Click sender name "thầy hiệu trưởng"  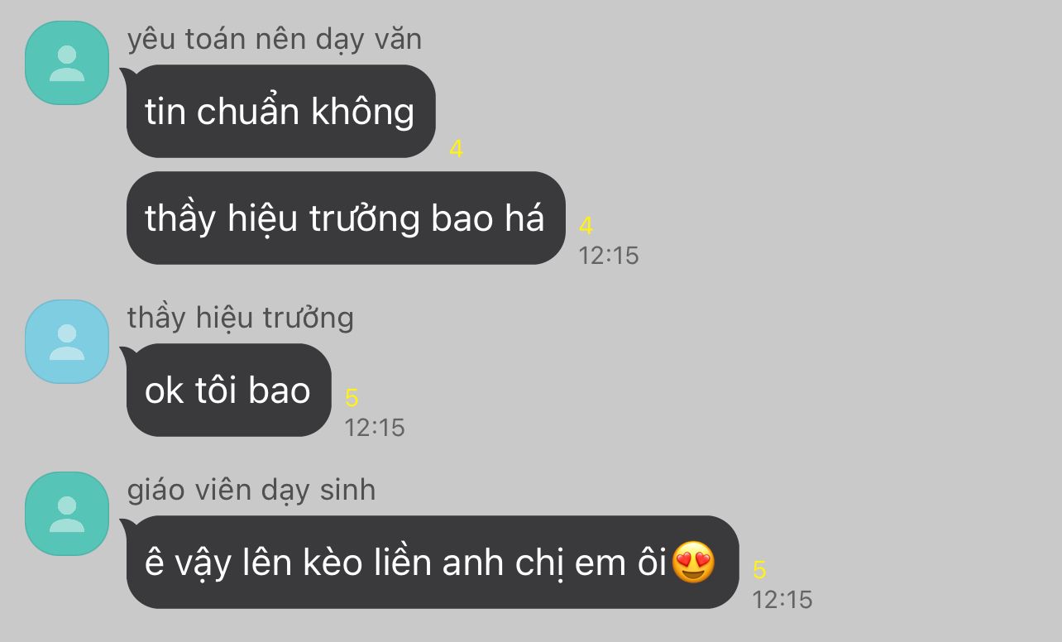click(x=241, y=318)
